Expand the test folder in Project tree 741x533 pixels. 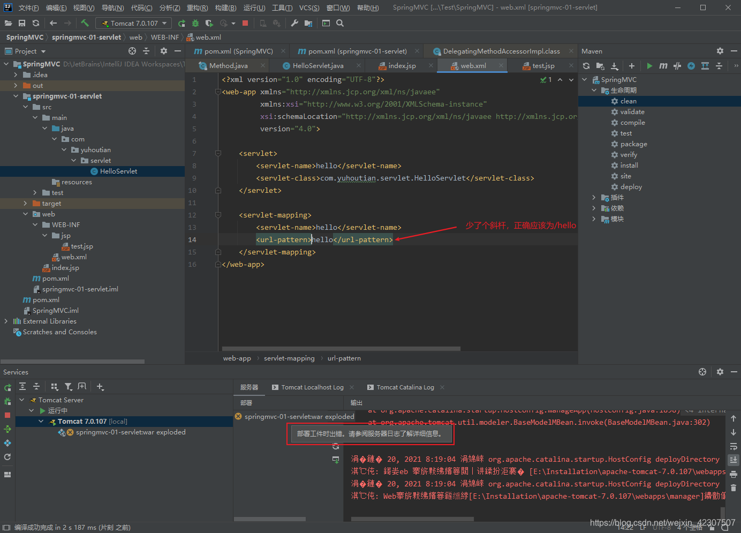[x=35, y=193]
